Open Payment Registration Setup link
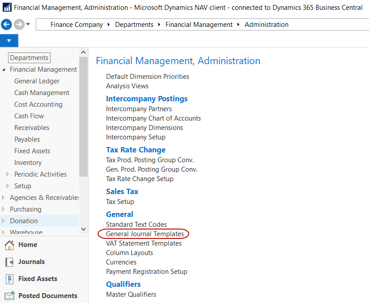The height and width of the screenshot is (303, 369). (x=146, y=272)
